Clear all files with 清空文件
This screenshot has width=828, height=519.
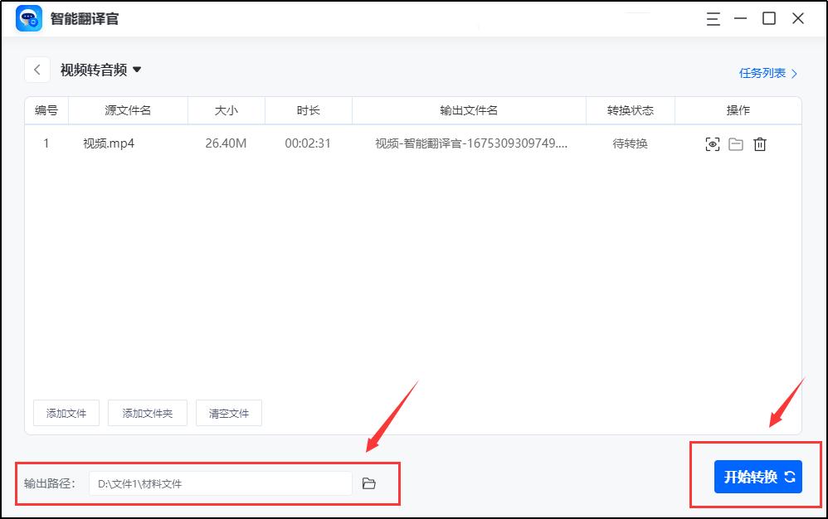coord(228,412)
